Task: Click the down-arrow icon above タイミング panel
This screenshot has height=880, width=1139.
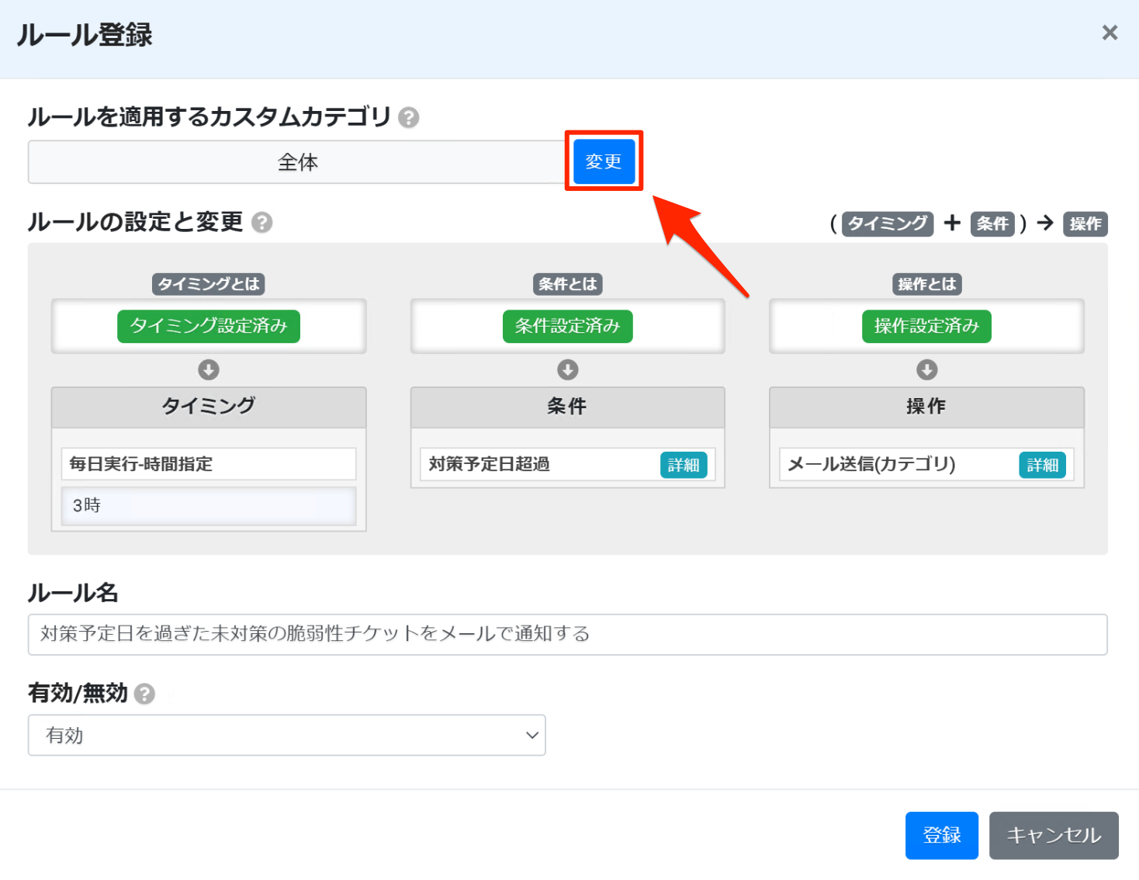Action: [x=209, y=369]
